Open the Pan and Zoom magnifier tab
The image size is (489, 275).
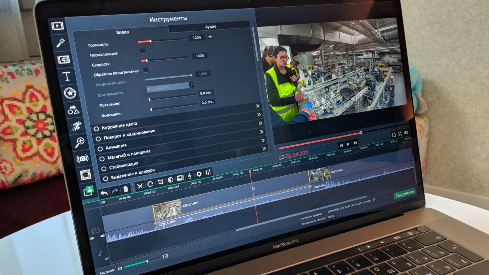point(80,142)
